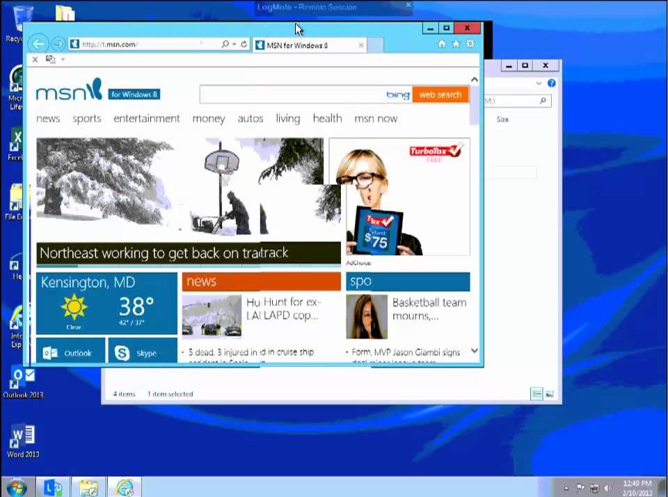Open the entertainment menu on MSN
The width and height of the screenshot is (668, 497).
click(146, 119)
